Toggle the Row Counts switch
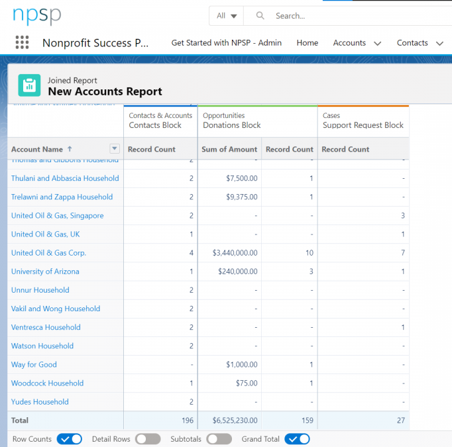452x447 pixels. click(70, 439)
